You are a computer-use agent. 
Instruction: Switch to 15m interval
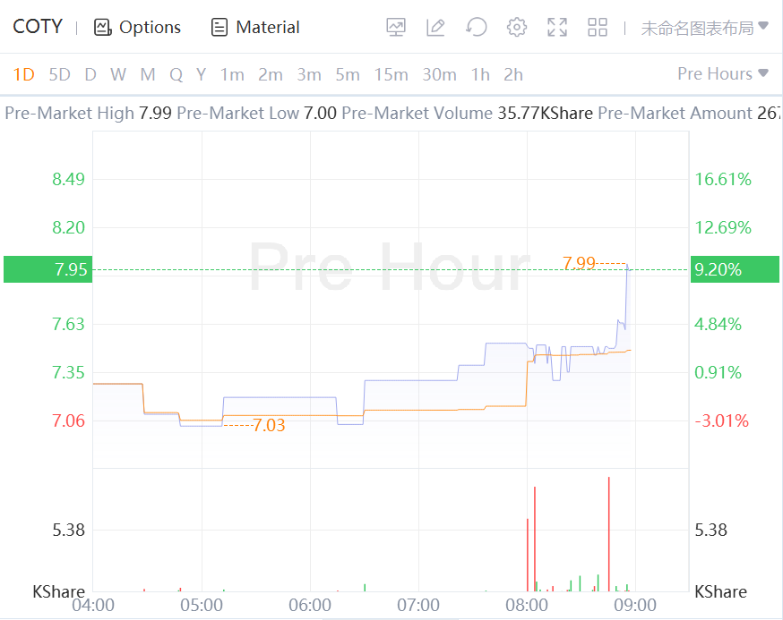click(391, 74)
